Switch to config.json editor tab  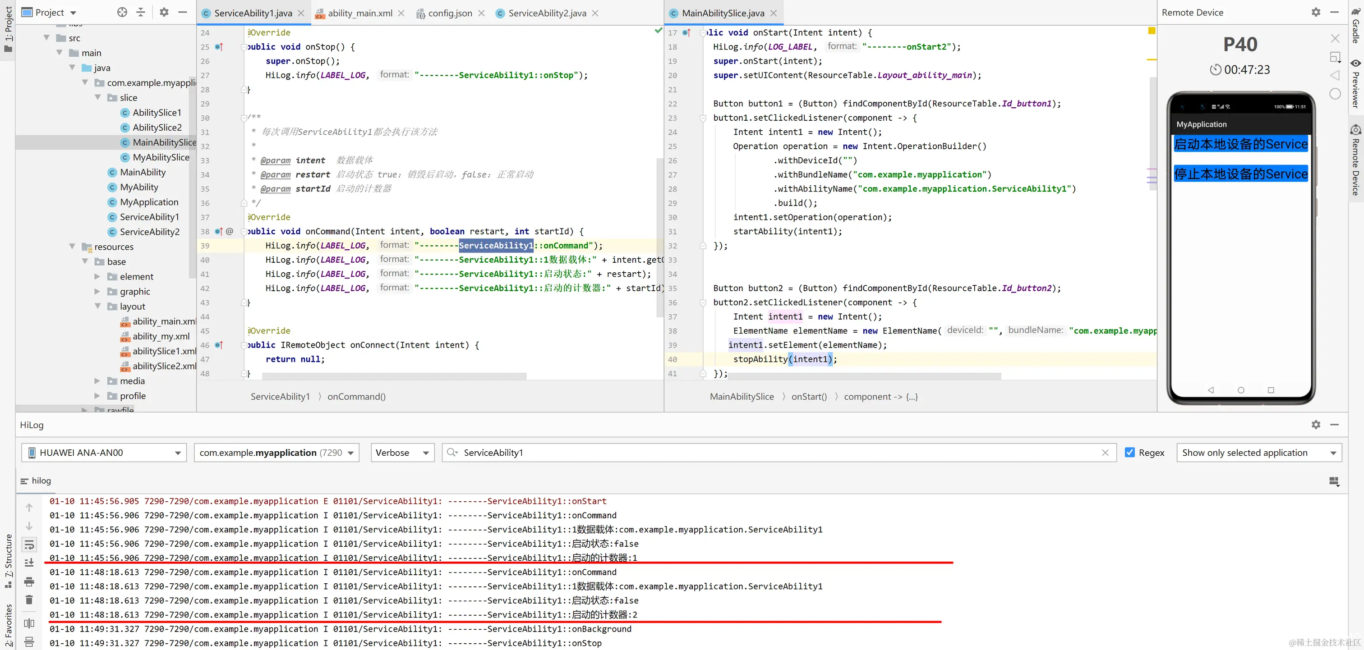click(x=450, y=13)
